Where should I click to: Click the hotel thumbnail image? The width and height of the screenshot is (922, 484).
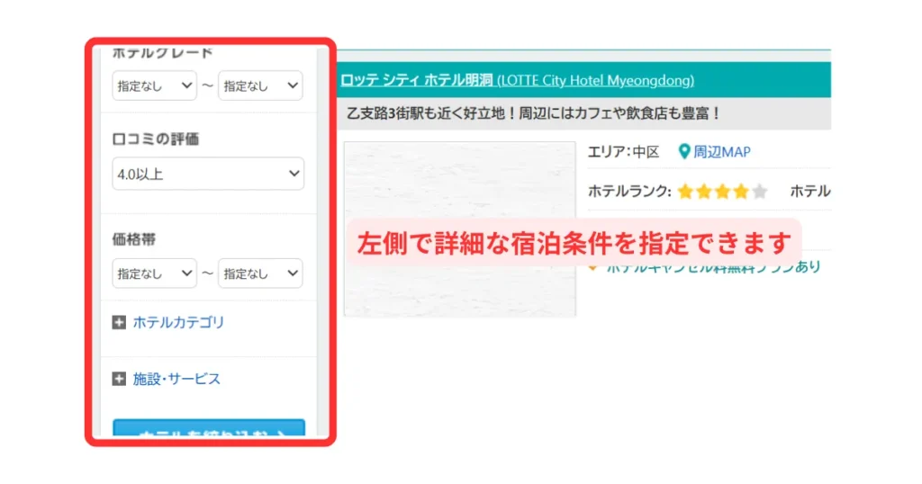pyautogui.click(x=459, y=229)
